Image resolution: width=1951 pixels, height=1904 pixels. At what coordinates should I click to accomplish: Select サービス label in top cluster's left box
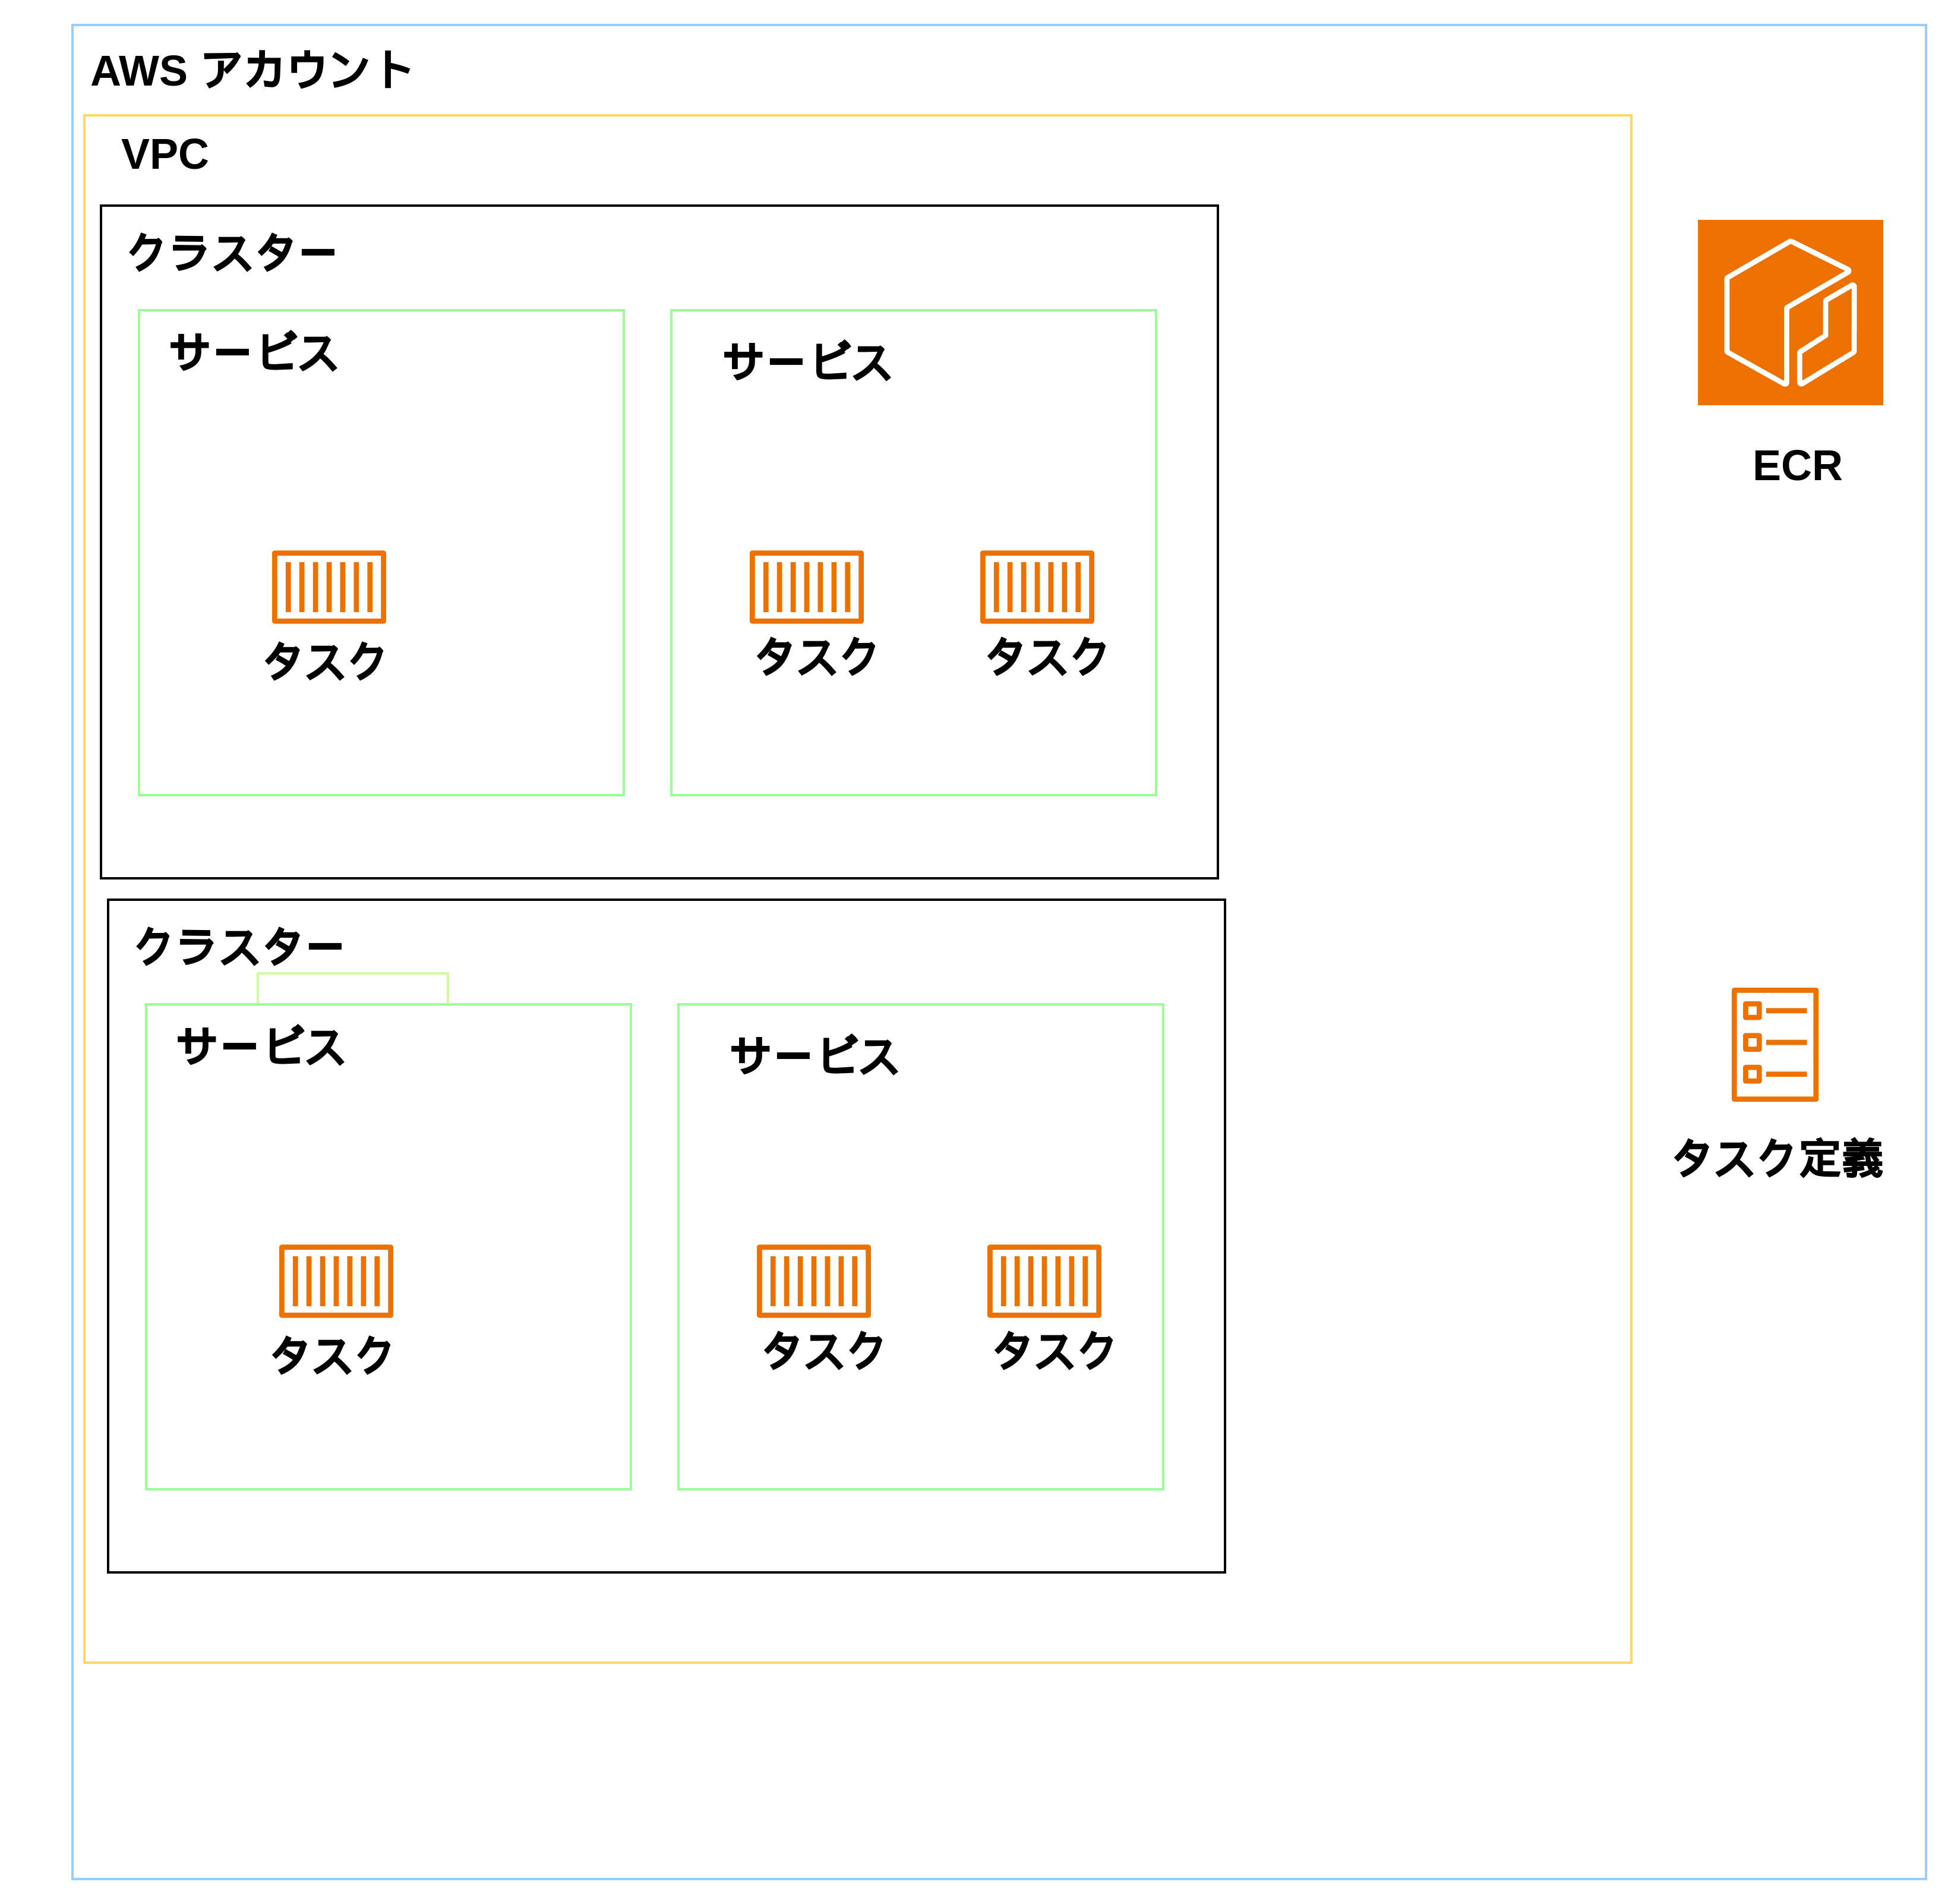coord(254,353)
